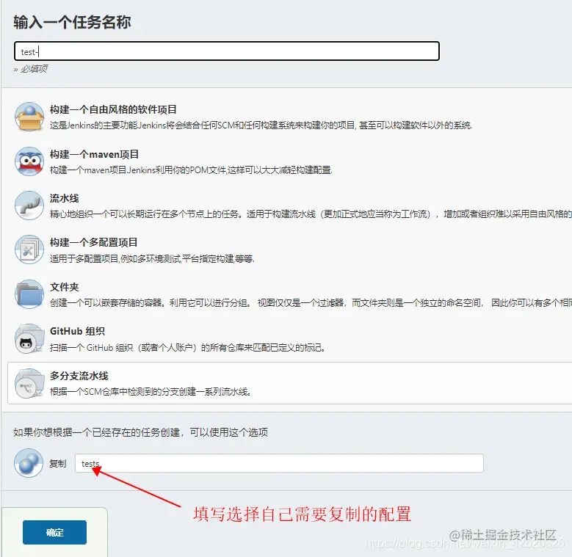
Task: Select the multi-configuration project icon
Action: (29, 250)
